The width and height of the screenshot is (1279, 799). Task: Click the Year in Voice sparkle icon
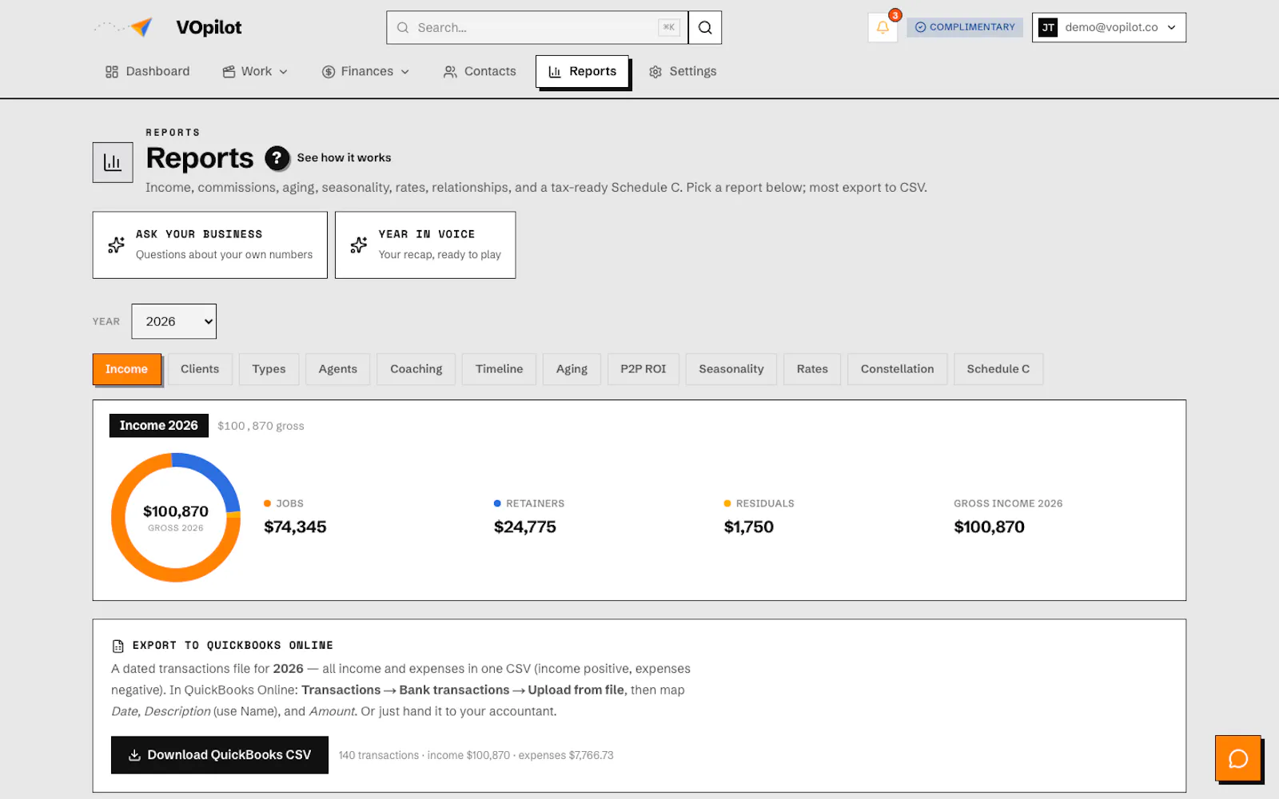(359, 244)
